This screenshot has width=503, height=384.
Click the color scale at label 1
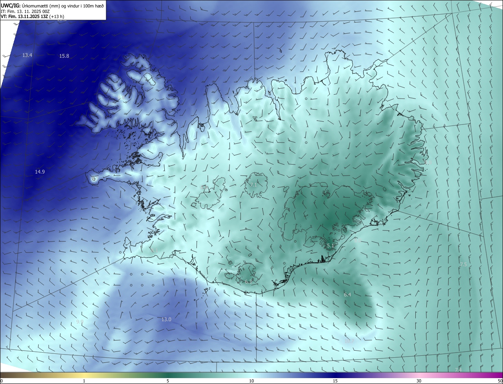coord(84,381)
